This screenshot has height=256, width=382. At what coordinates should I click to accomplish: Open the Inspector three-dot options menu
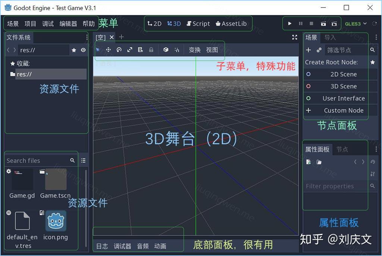pos(376,149)
